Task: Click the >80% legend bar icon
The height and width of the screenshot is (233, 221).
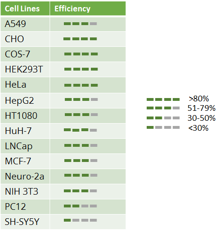Action: click(163, 99)
